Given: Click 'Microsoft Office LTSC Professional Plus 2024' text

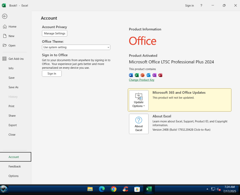Looking at the screenshot, I should pos(171,62).
